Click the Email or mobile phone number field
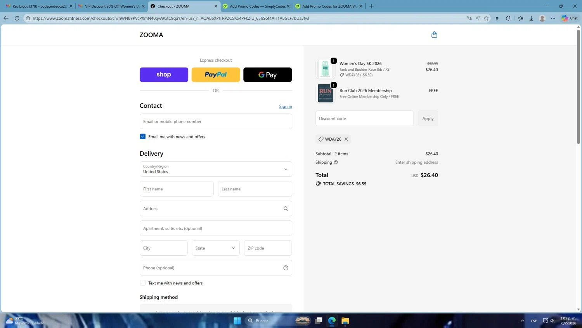Image resolution: width=582 pixels, height=328 pixels. [216, 121]
